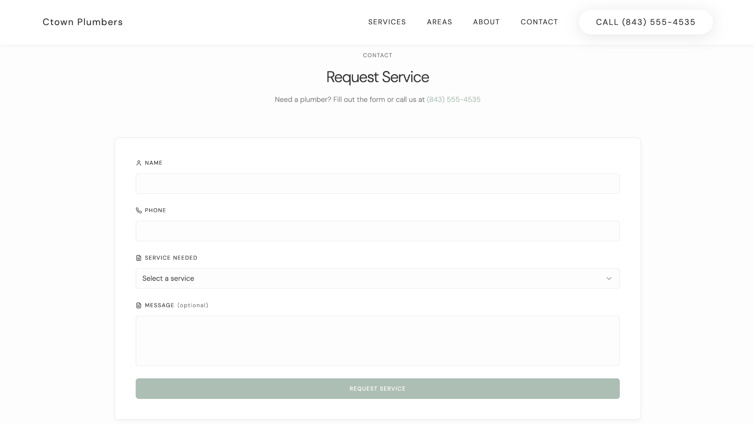Click the MESSAGE label text
This screenshot has height=424, width=754.
pos(159,306)
